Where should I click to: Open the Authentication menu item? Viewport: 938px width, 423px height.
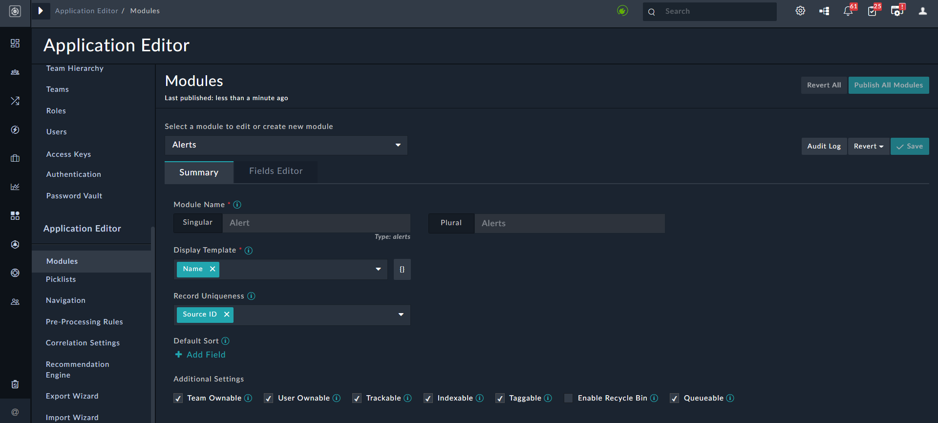coord(73,174)
